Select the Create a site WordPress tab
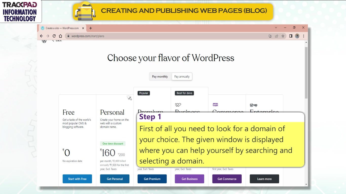The width and height of the screenshot is (346, 194). [62, 28]
